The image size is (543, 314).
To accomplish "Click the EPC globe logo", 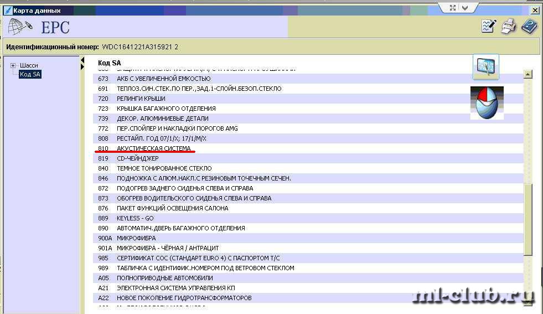I will (20, 27).
